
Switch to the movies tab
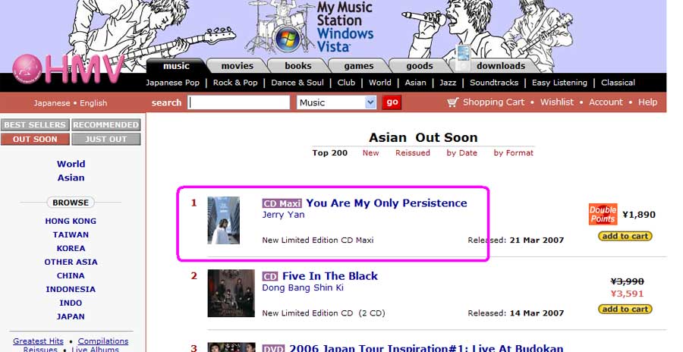coord(237,66)
